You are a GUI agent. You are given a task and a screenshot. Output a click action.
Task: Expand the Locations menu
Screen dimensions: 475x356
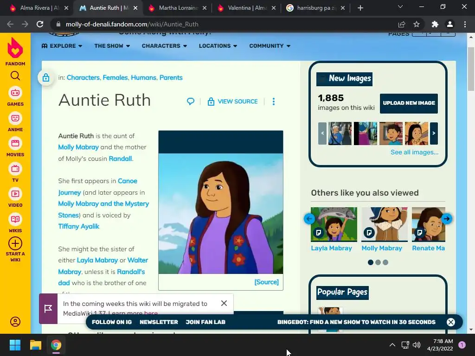[x=218, y=46]
